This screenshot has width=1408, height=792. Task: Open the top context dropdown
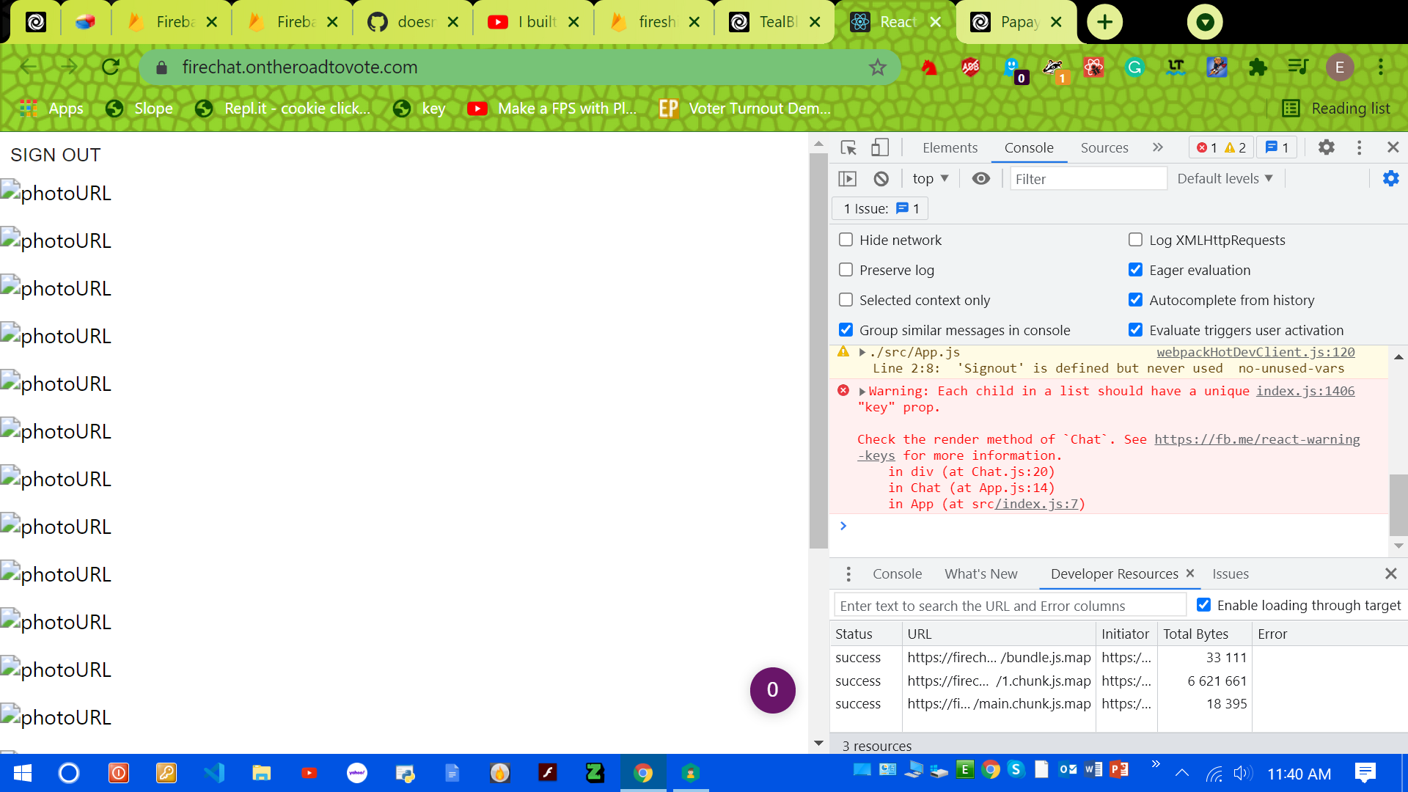tap(931, 178)
